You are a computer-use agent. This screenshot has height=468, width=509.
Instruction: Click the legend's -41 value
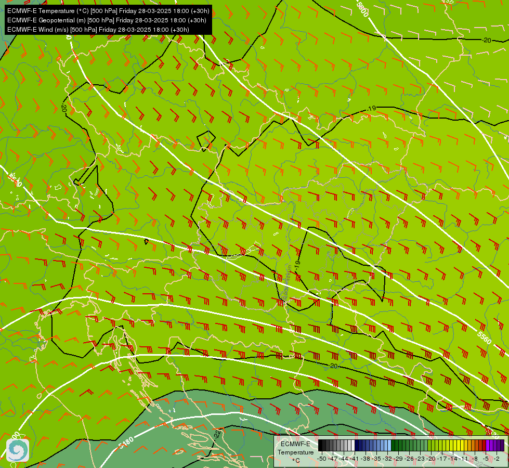pos(355,459)
